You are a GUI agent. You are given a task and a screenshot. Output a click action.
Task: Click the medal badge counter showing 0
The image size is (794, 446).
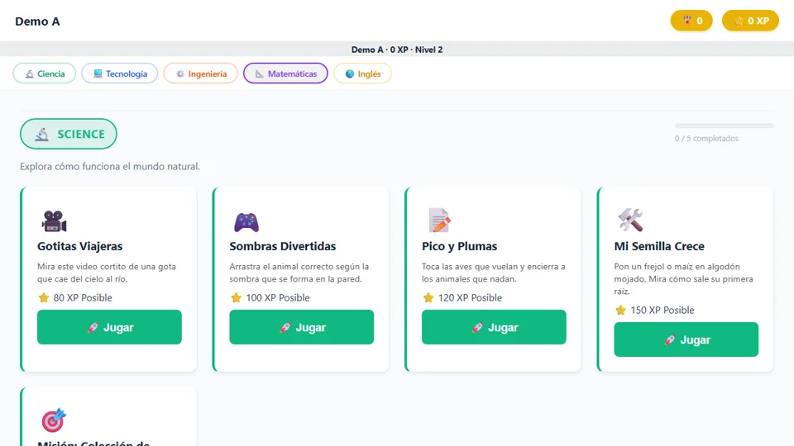tap(691, 21)
